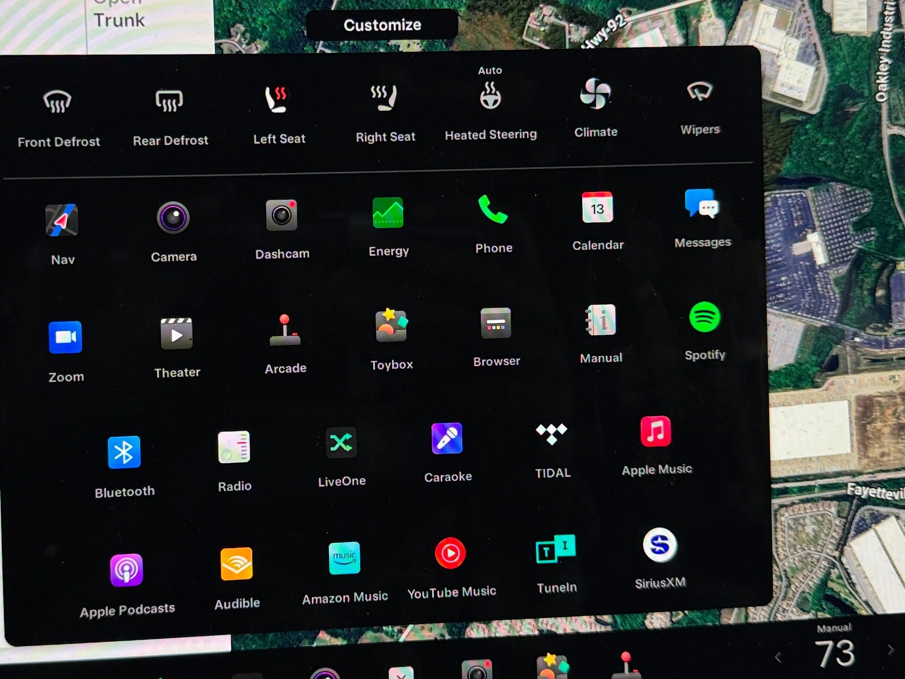Decrease temperature with the left arrow
The width and height of the screenshot is (905, 679).
778,657
